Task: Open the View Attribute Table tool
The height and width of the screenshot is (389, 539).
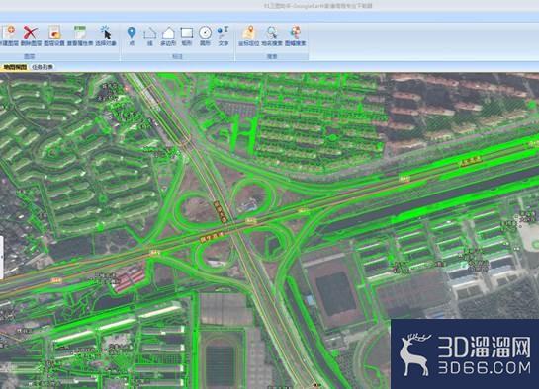Action: [x=80, y=36]
